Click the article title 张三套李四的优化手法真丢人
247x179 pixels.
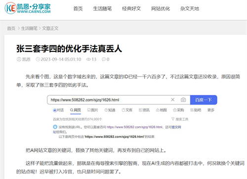tap(69, 49)
